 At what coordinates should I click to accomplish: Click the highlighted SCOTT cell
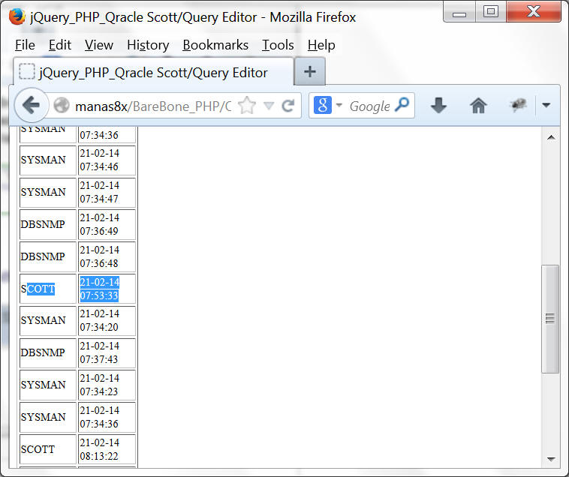click(48, 289)
